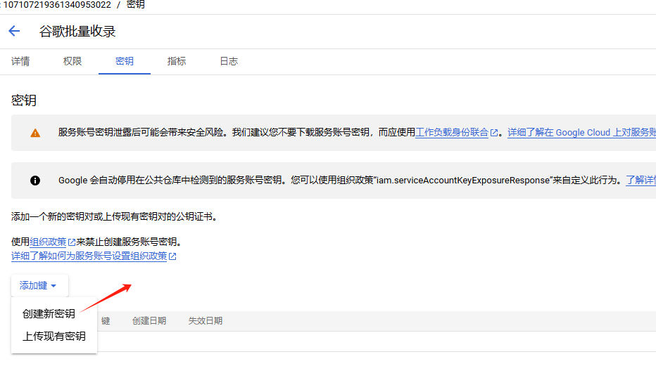Click the 键 column header

(x=106, y=320)
